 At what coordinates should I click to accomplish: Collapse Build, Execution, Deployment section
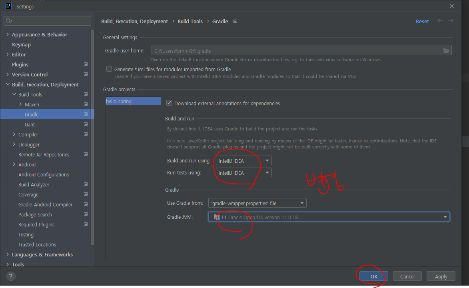tap(8, 84)
